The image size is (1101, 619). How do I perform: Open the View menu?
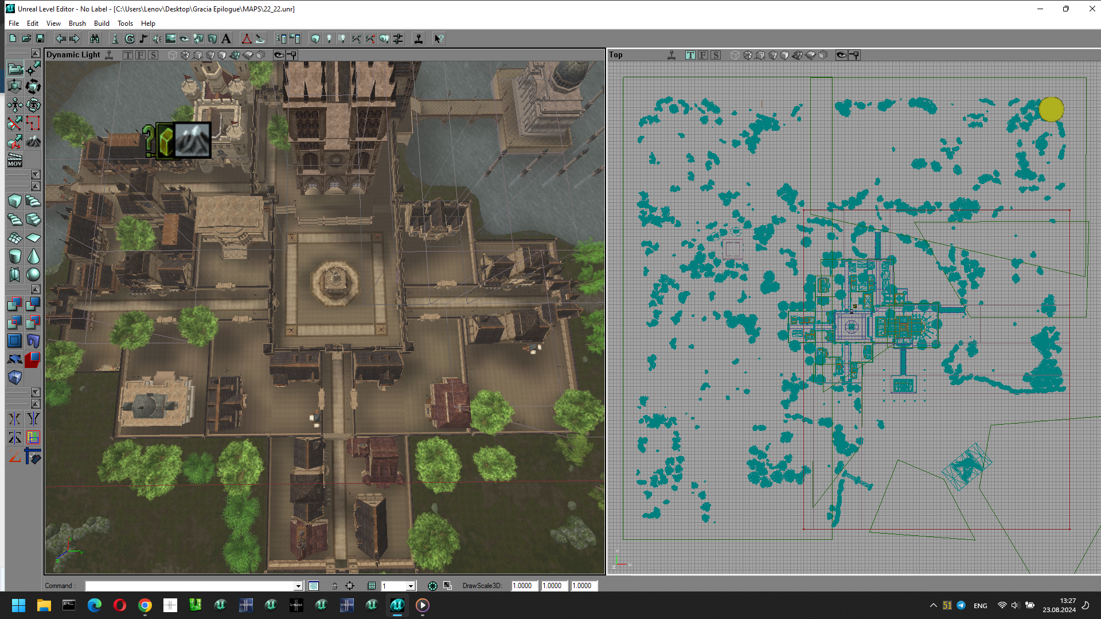coord(53,23)
